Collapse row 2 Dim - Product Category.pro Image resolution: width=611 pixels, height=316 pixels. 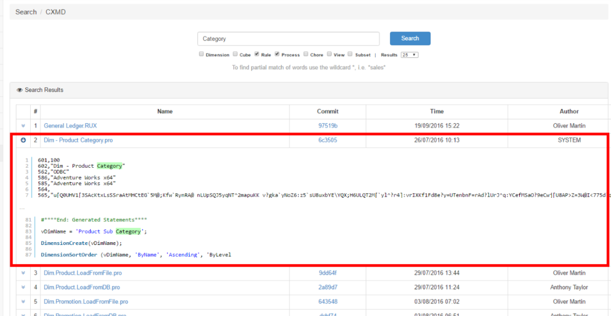coord(23,140)
